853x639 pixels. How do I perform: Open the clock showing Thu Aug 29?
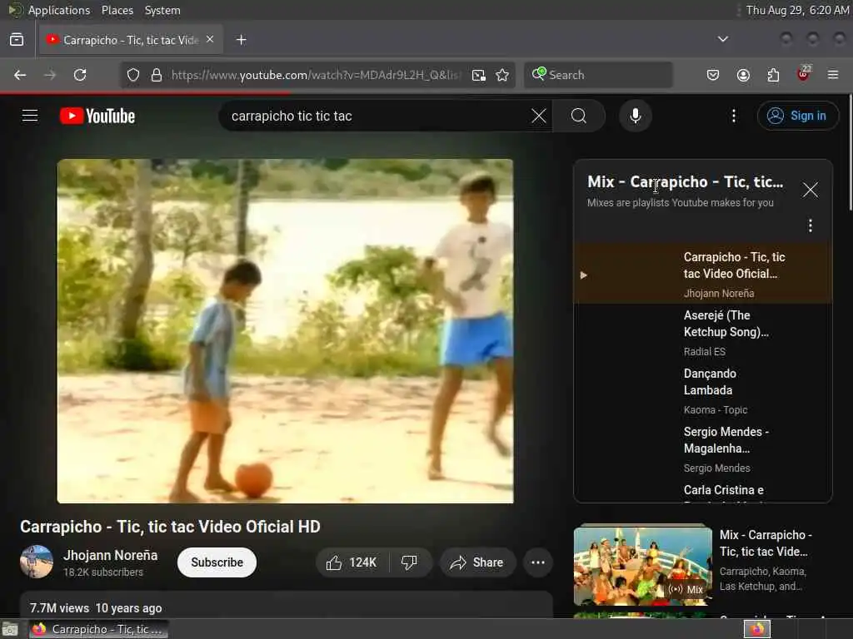tap(797, 10)
